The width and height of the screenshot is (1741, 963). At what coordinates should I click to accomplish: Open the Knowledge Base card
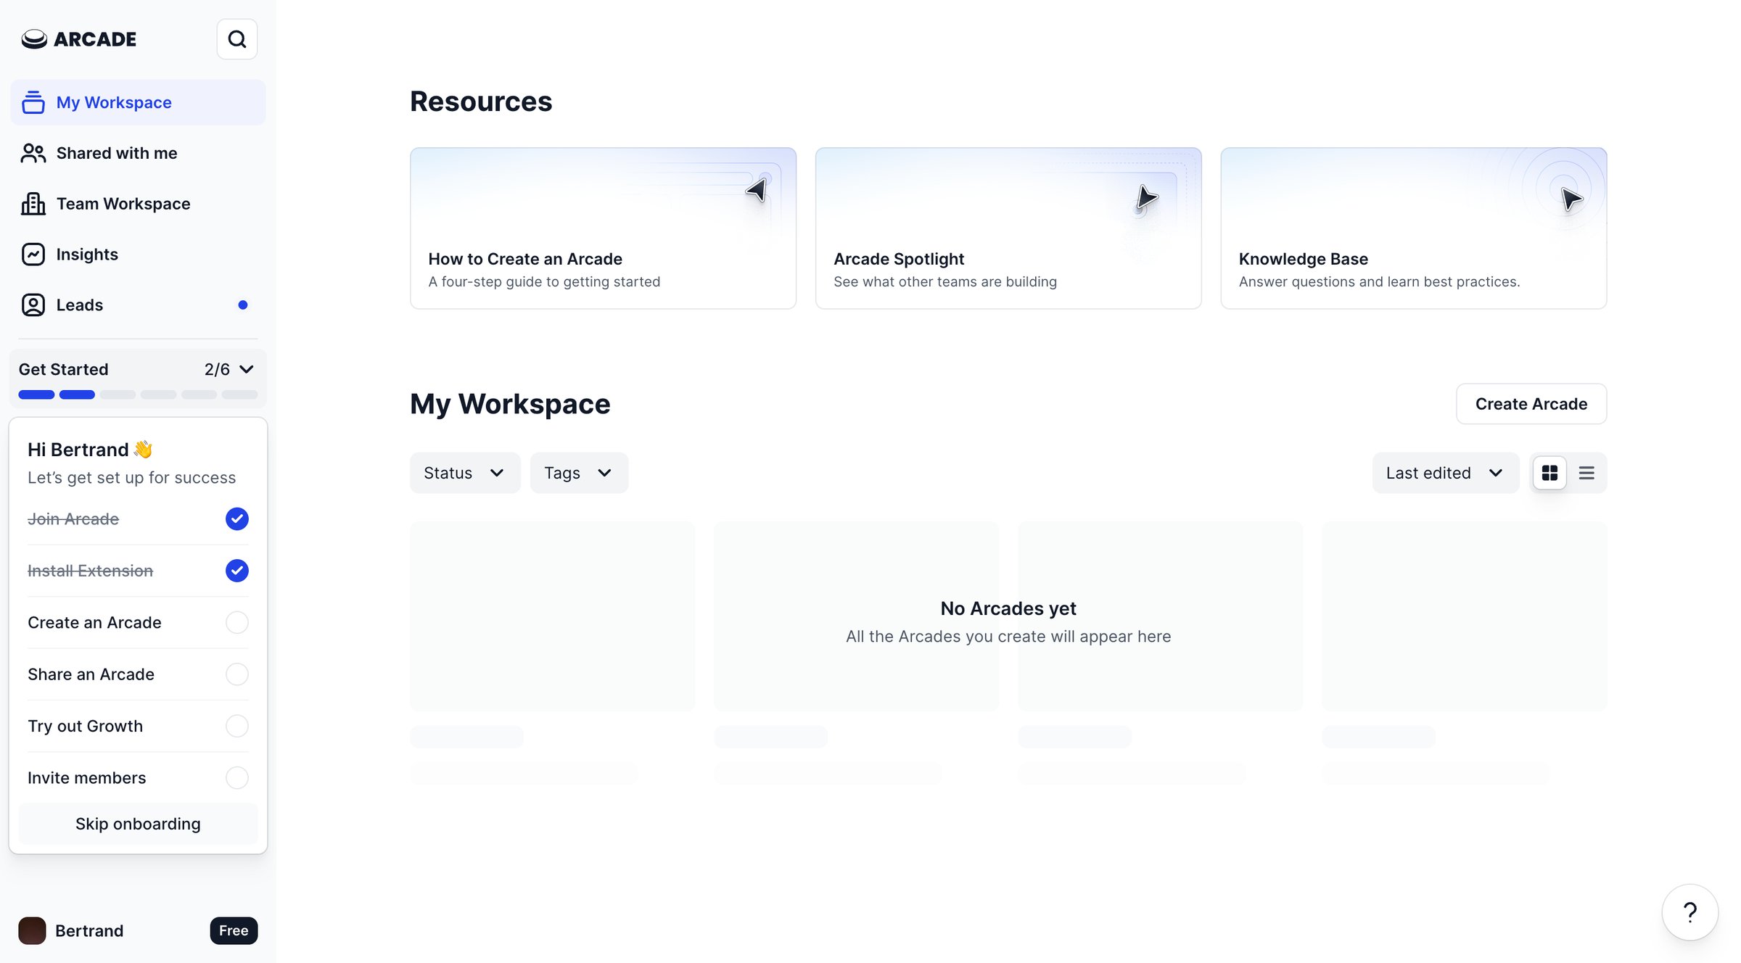[1414, 228]
